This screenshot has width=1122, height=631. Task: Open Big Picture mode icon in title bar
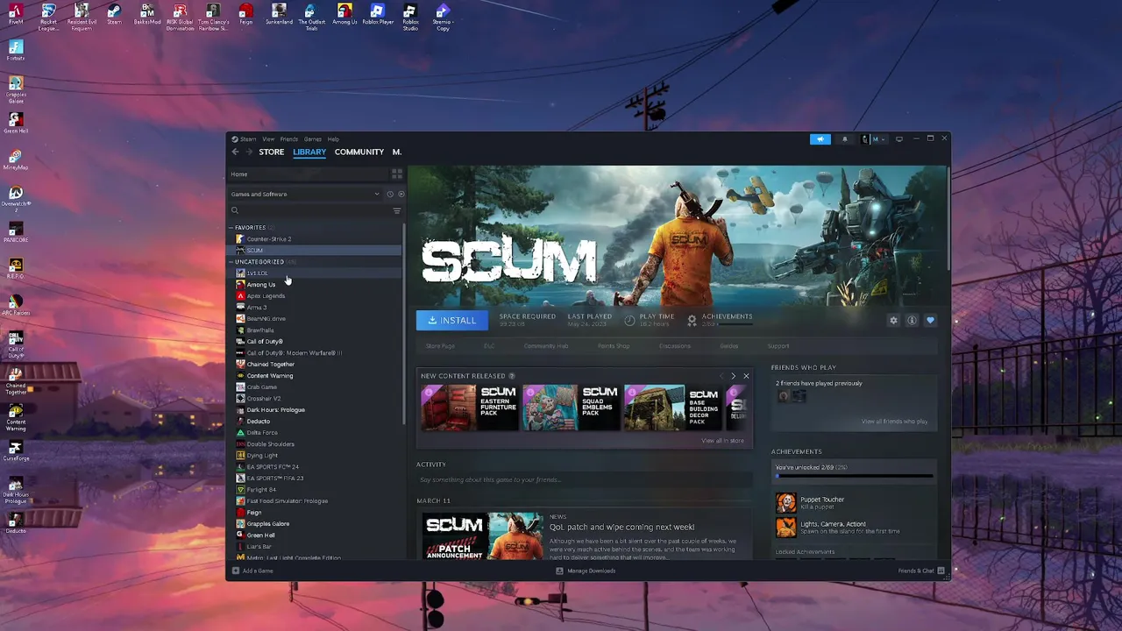898,139
